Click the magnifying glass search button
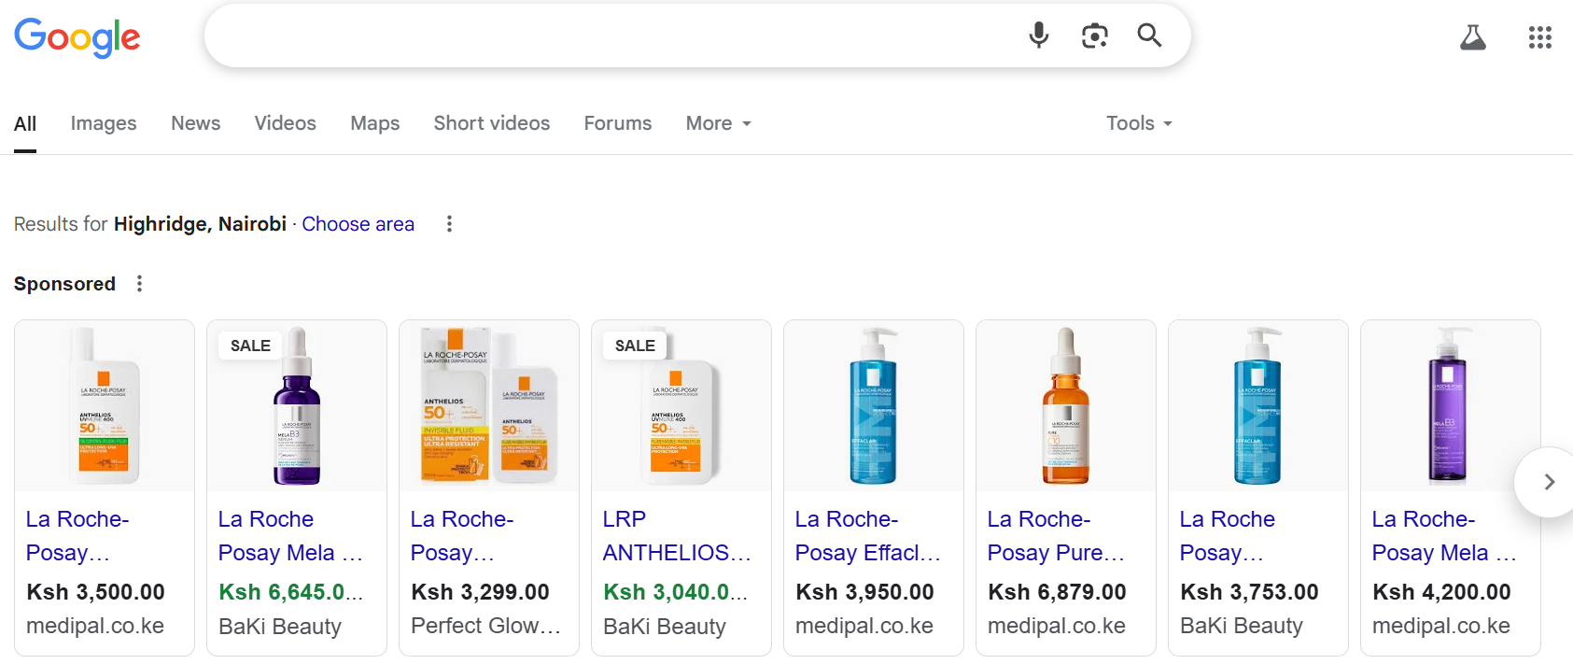Image resolution: width=1573 pixels, height=664 pixels. tap(1149, 35)
